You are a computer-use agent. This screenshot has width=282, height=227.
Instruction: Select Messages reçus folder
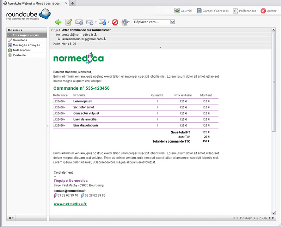pyautogui.click(x=27, y=35)
